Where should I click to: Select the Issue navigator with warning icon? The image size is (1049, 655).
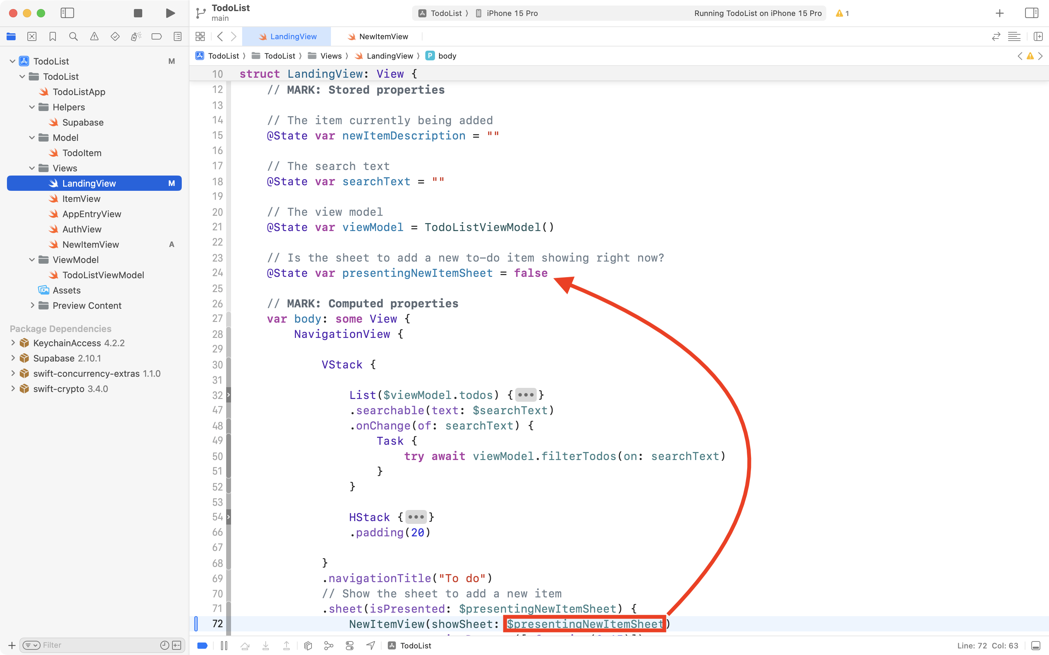[x=94, y=36]
